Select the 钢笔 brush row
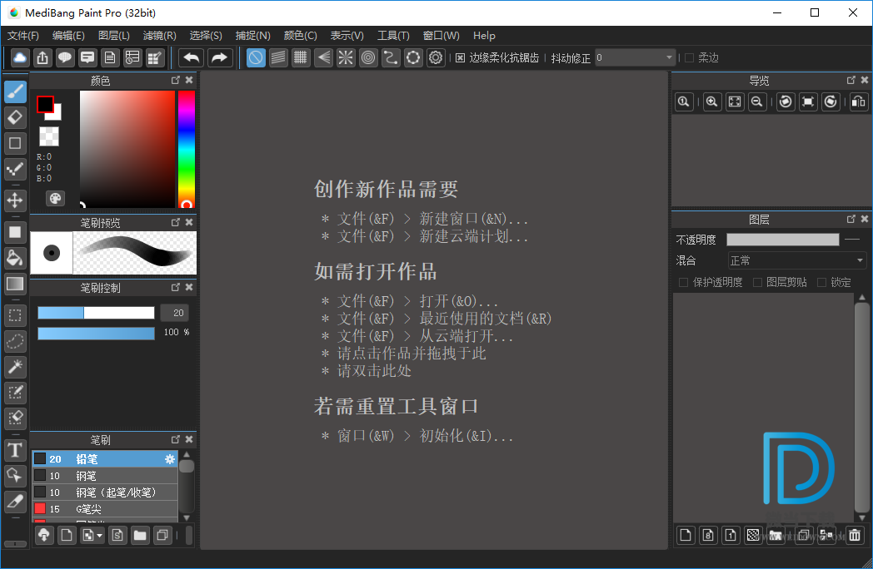The image size is (873, 569). coord(105,476)
